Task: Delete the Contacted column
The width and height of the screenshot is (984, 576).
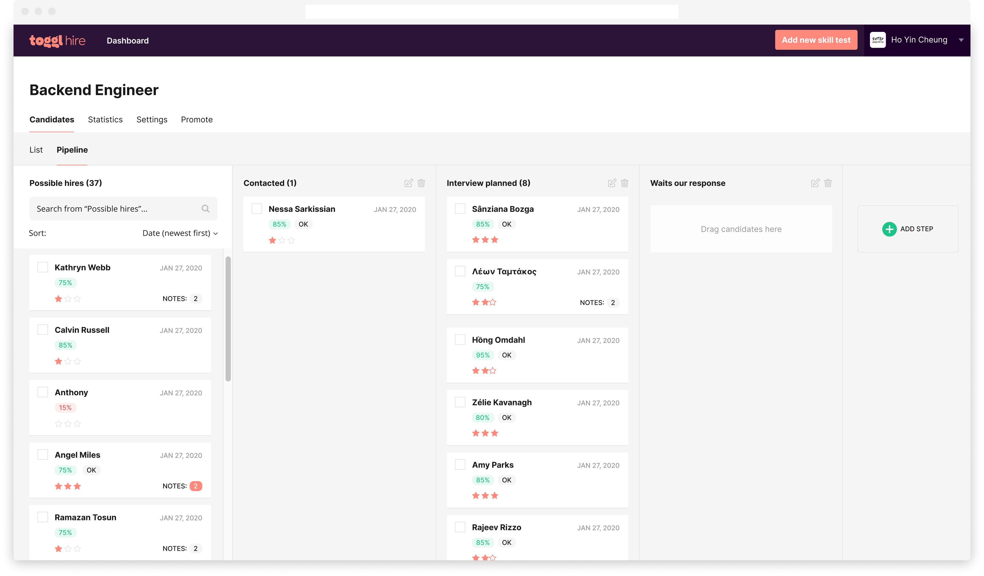Action: [421, 183]
